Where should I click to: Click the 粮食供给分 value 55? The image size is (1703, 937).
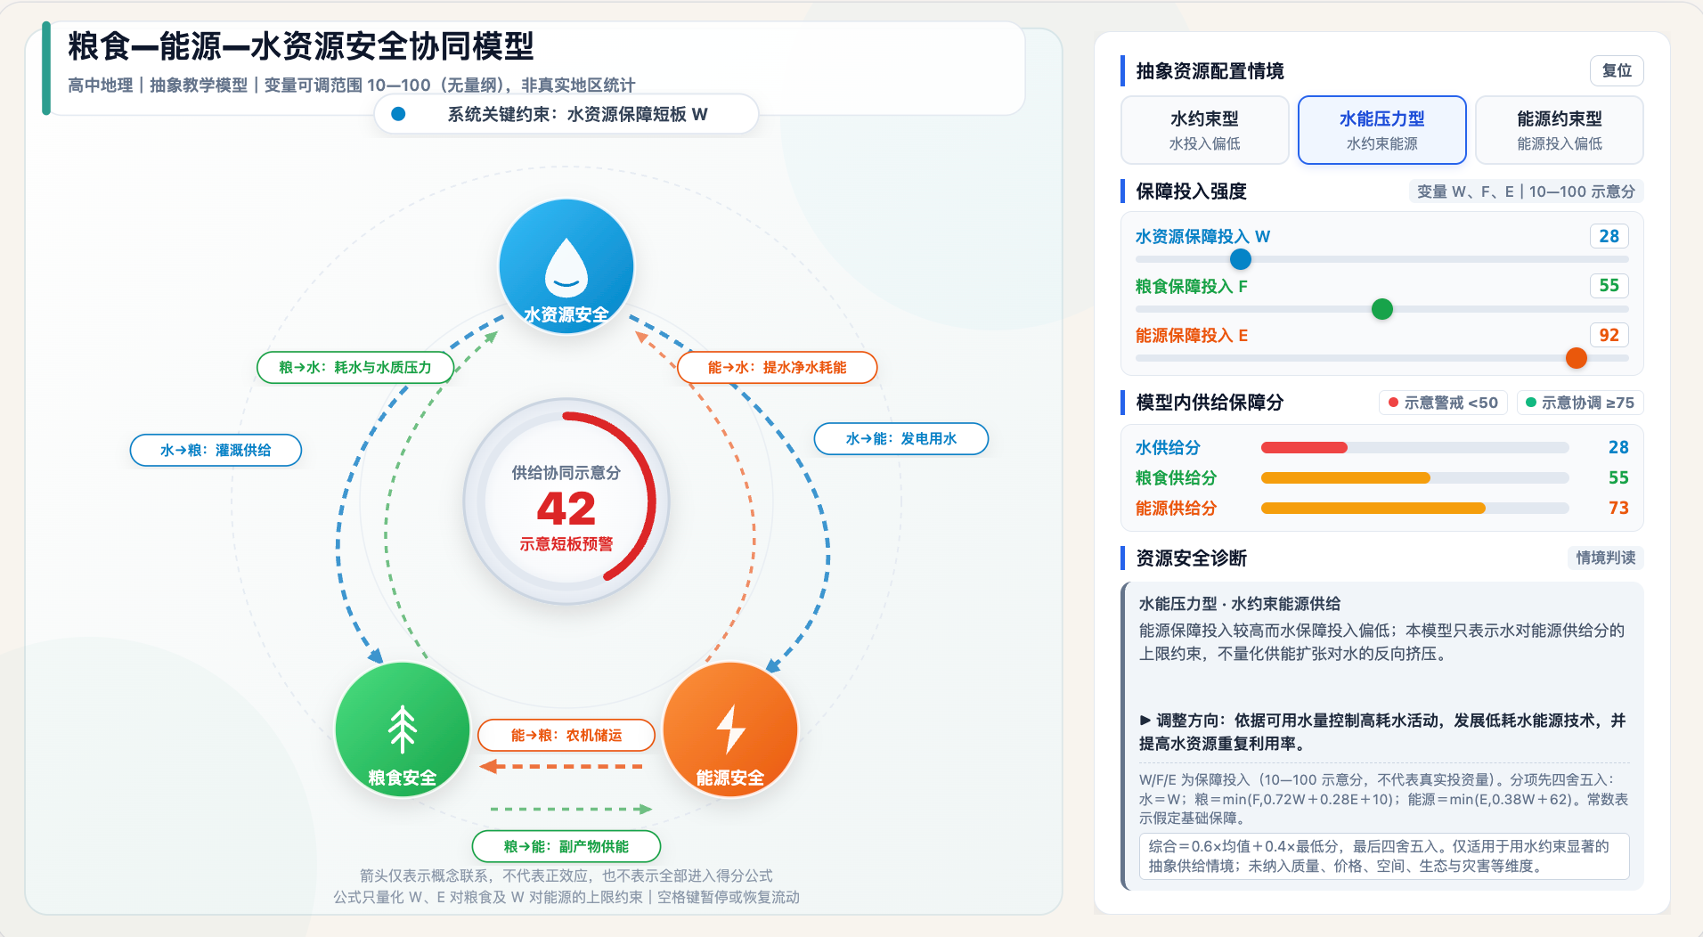(x=1617, y=477)
